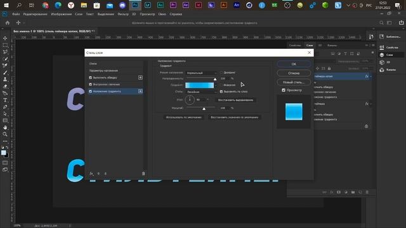
Task: Select the Move tool in the toolbar
Action: [x=5, y=38]
